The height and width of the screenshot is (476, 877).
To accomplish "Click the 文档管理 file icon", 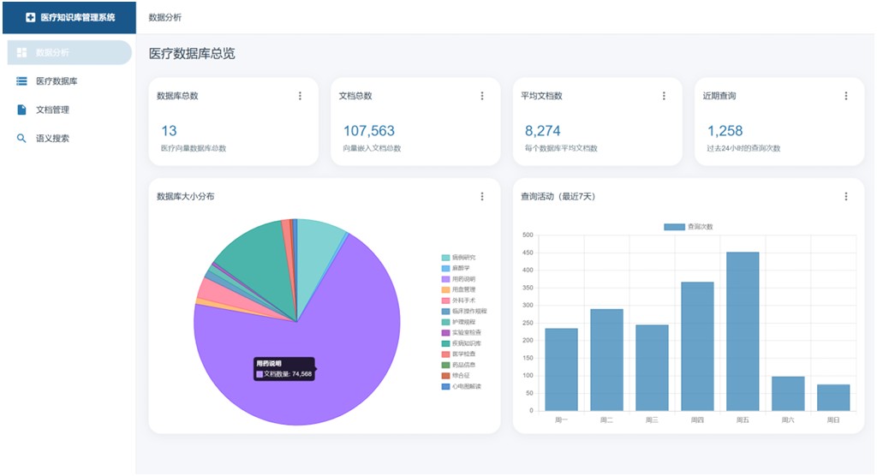I will pos(21,110).
